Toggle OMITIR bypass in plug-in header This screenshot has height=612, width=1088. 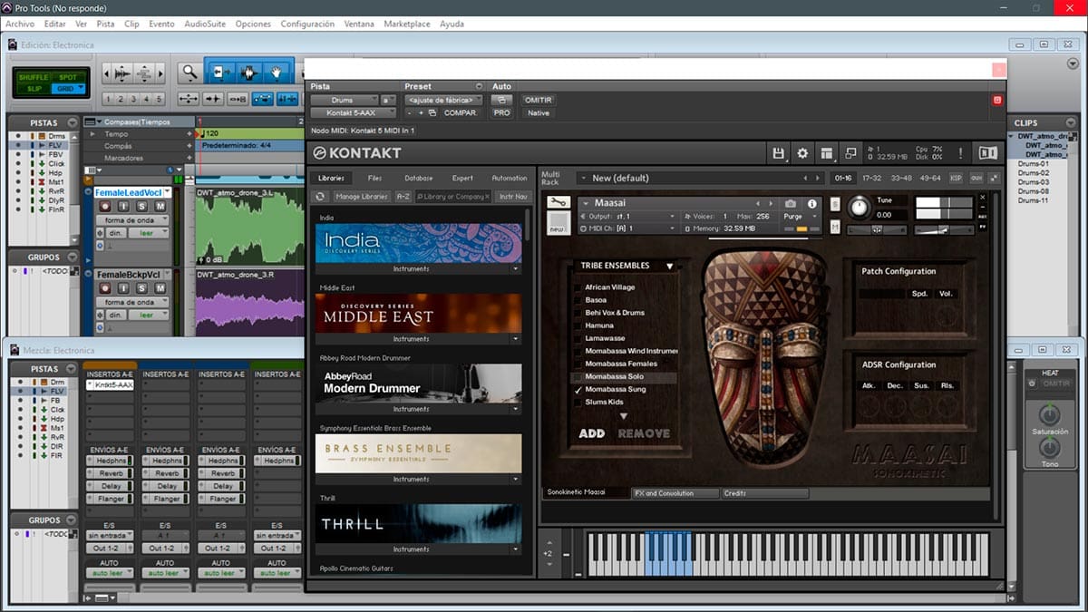(538, 100)
